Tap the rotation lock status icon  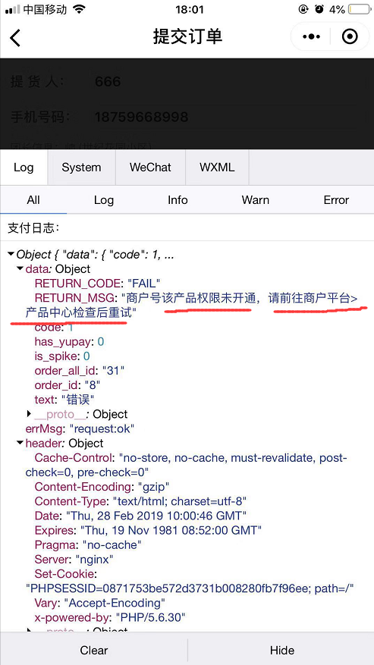[x=303, y=9]
